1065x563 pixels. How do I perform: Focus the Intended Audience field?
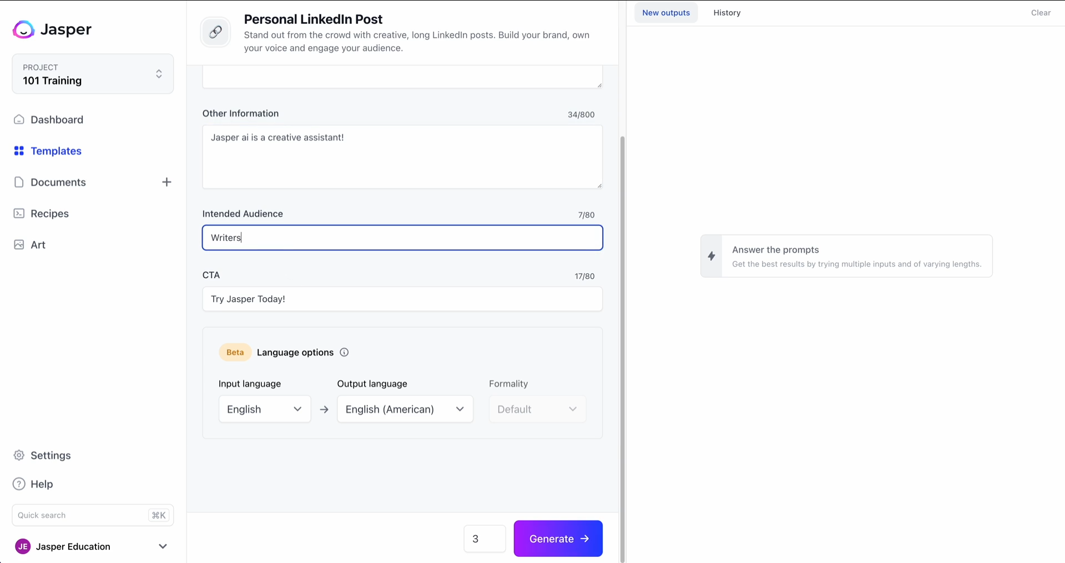tap(402, 238)
